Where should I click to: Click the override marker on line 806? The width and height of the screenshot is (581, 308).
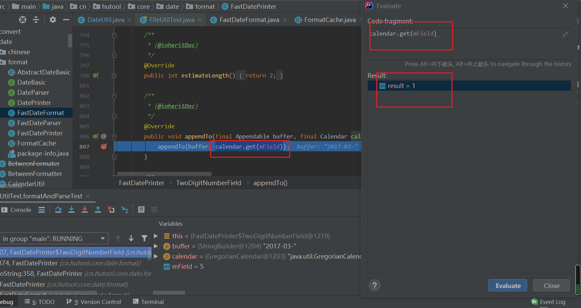coord(96,136)
